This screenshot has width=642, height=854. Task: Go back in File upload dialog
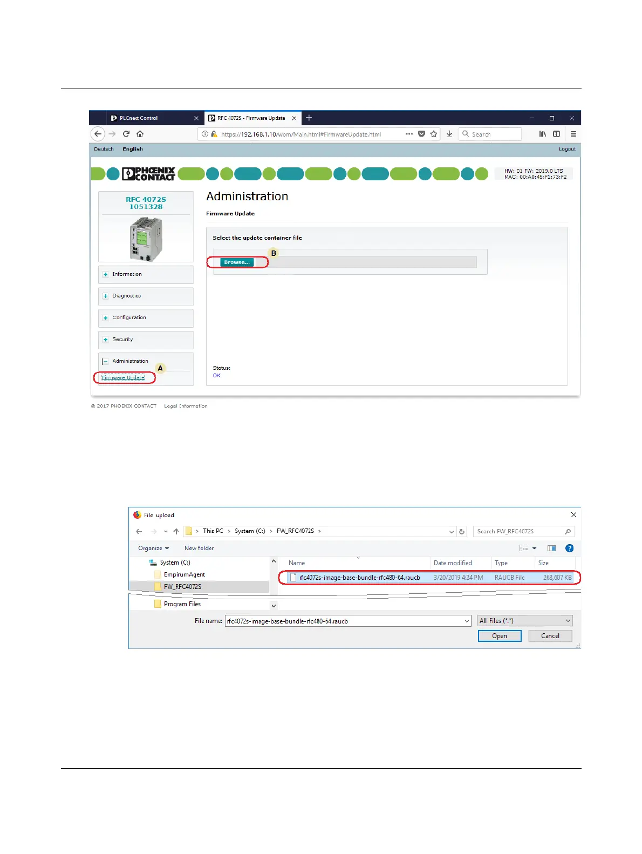coord(139,531)
